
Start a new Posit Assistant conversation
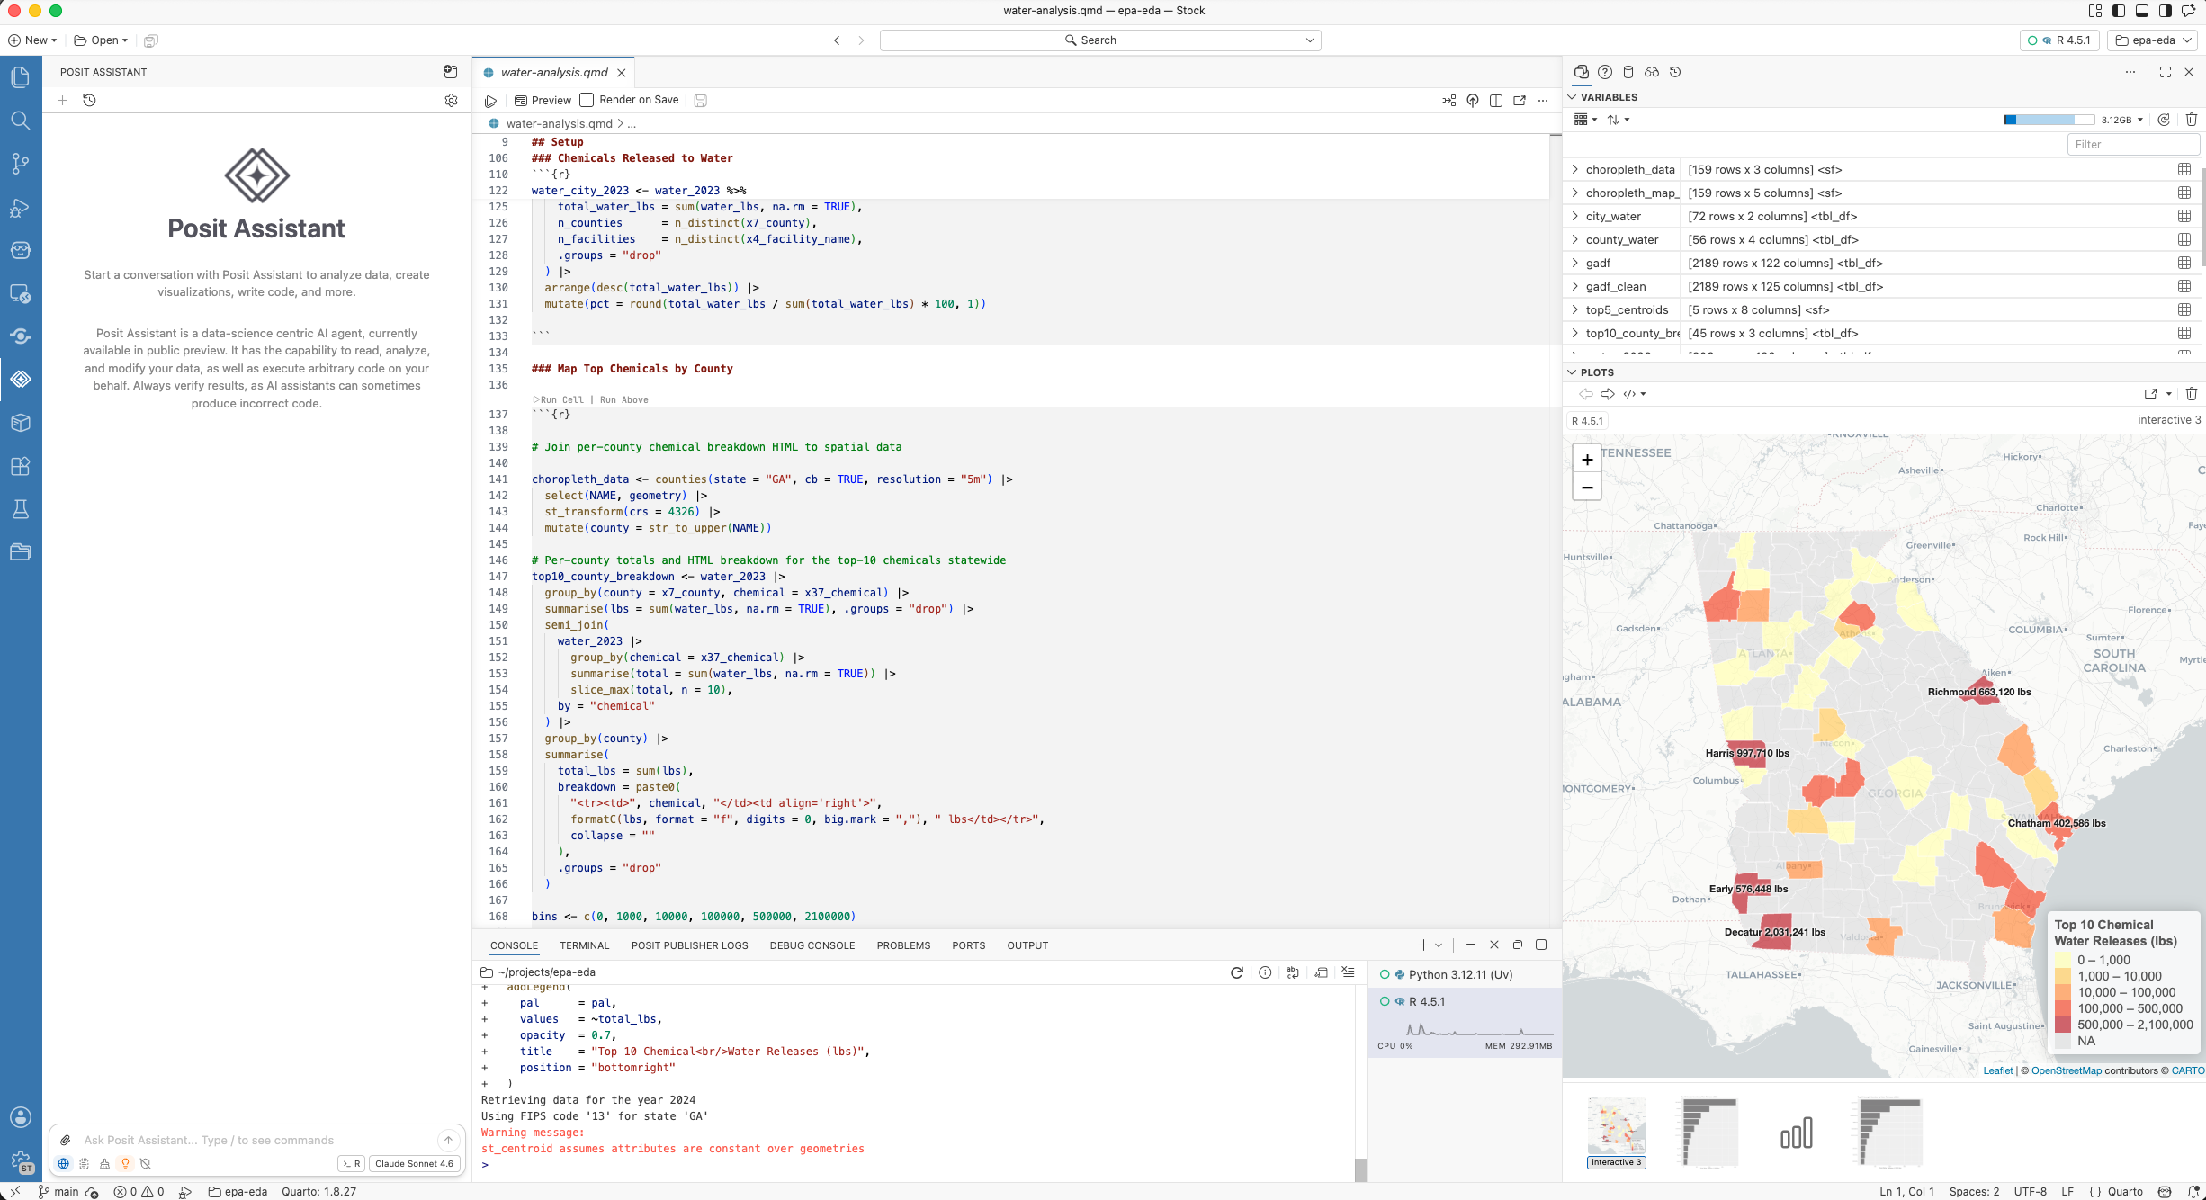click(x=62, y=101)
